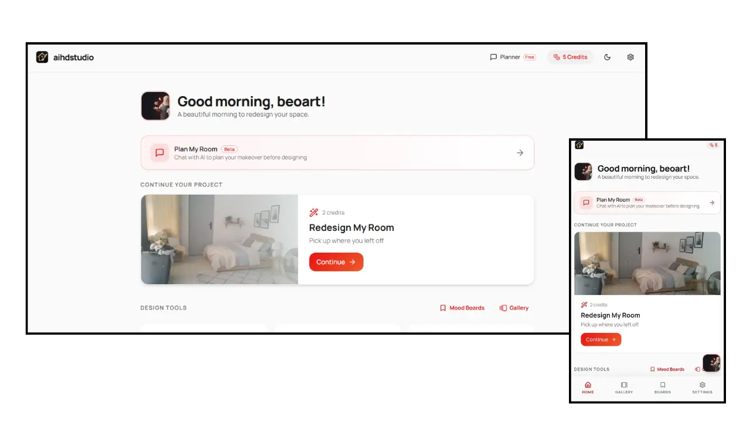This screenshot has height=422, width=750.
Task: Click the beoart profile avatar in desktop view
Action: (x=155, y=105)
